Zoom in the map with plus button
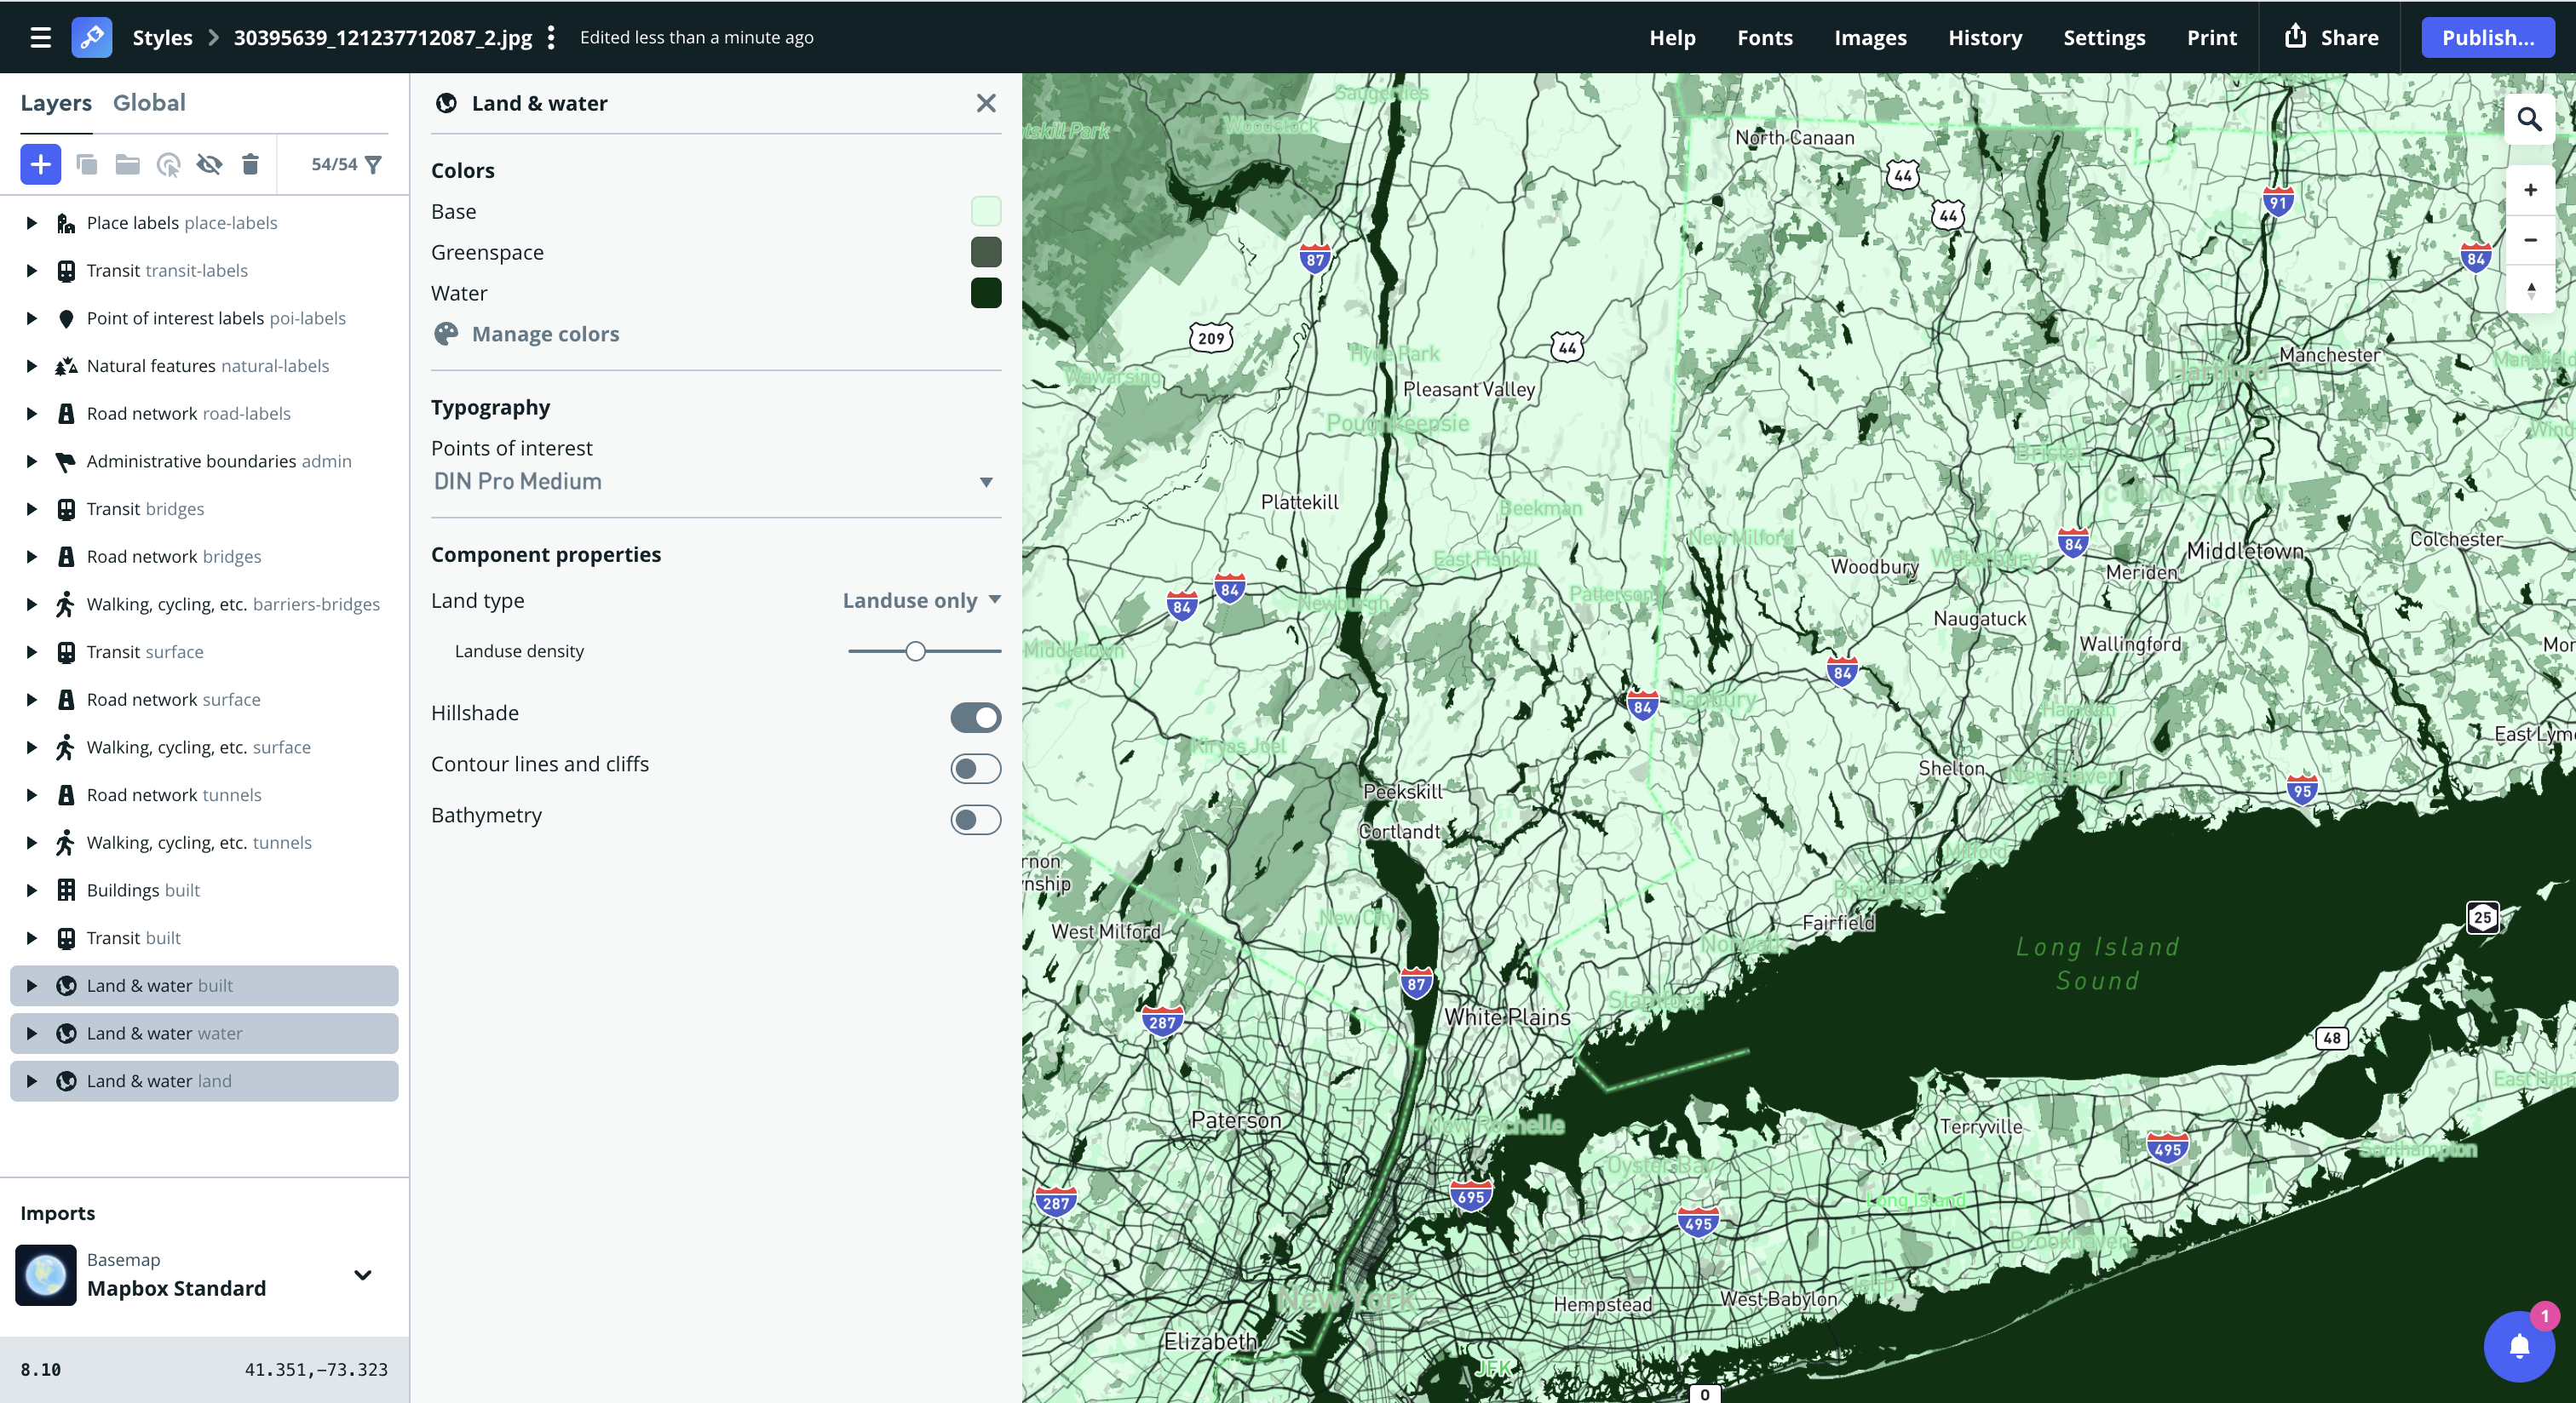 pyautogui.click(x=2530, y=190)
